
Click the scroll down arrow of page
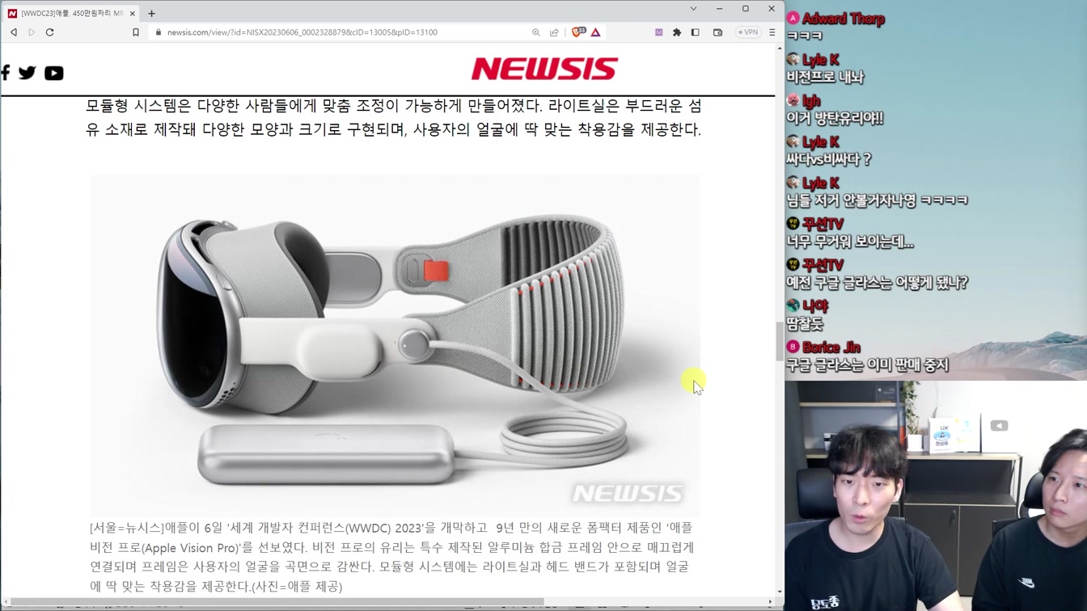(x=780, y=592)
